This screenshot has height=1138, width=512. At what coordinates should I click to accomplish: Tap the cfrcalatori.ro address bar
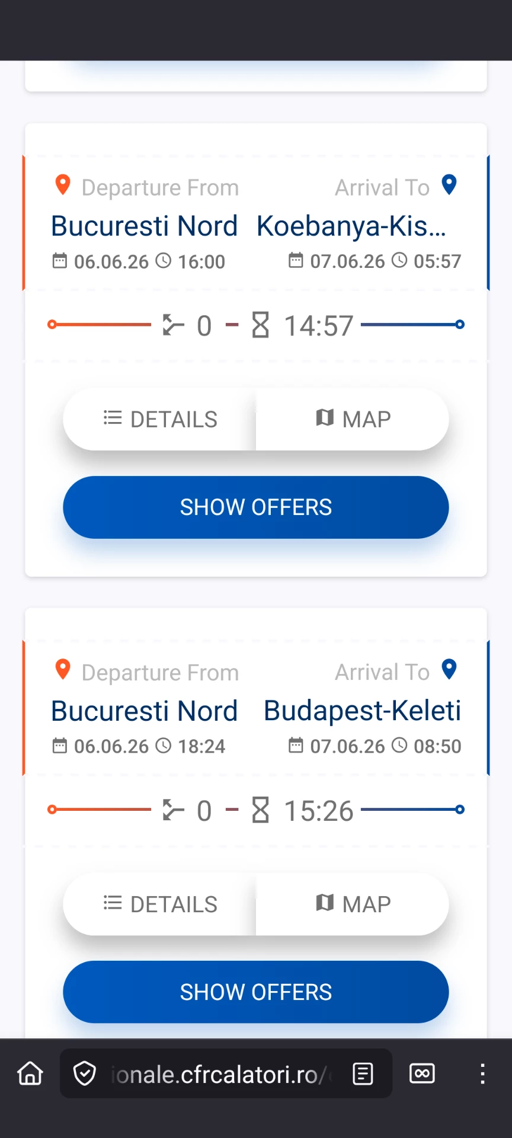coord(219,1074)
